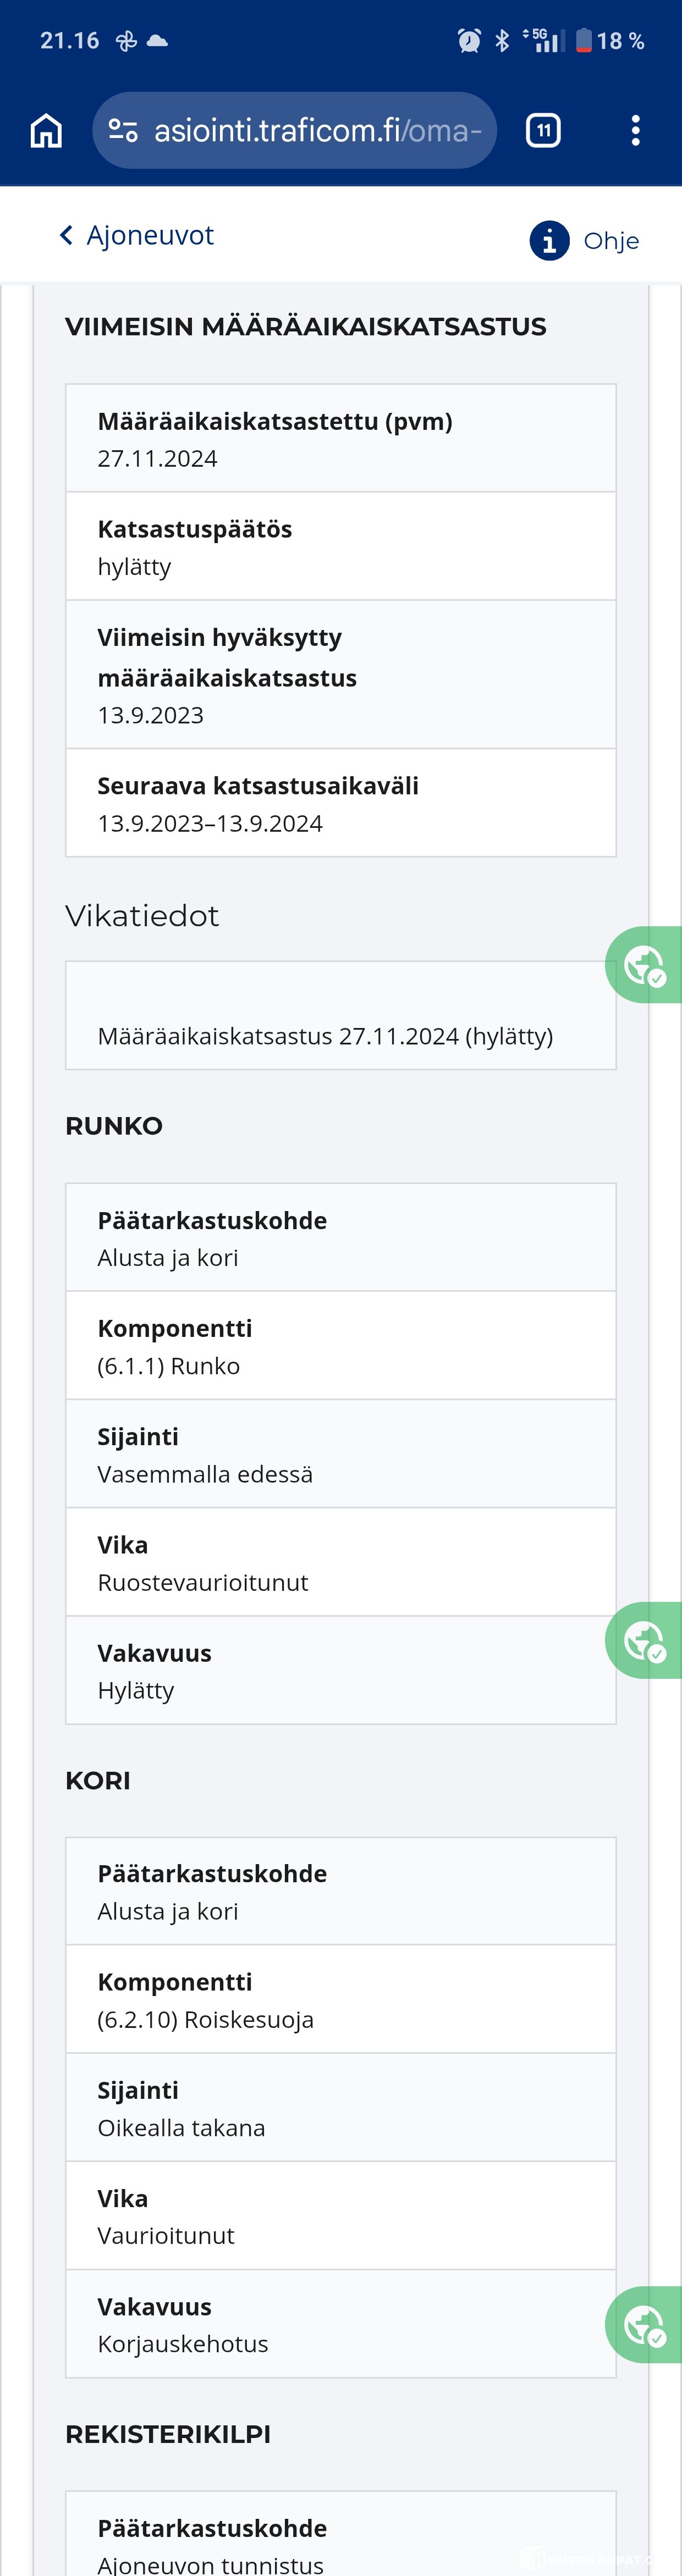Tap the (6.2.10) Roiskesuoja component row
Viewport: 682px width, 2576px height.
[340, 2000]
